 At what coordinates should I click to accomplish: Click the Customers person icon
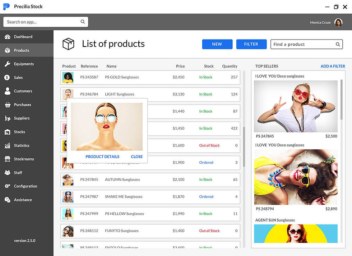(8, 91)
